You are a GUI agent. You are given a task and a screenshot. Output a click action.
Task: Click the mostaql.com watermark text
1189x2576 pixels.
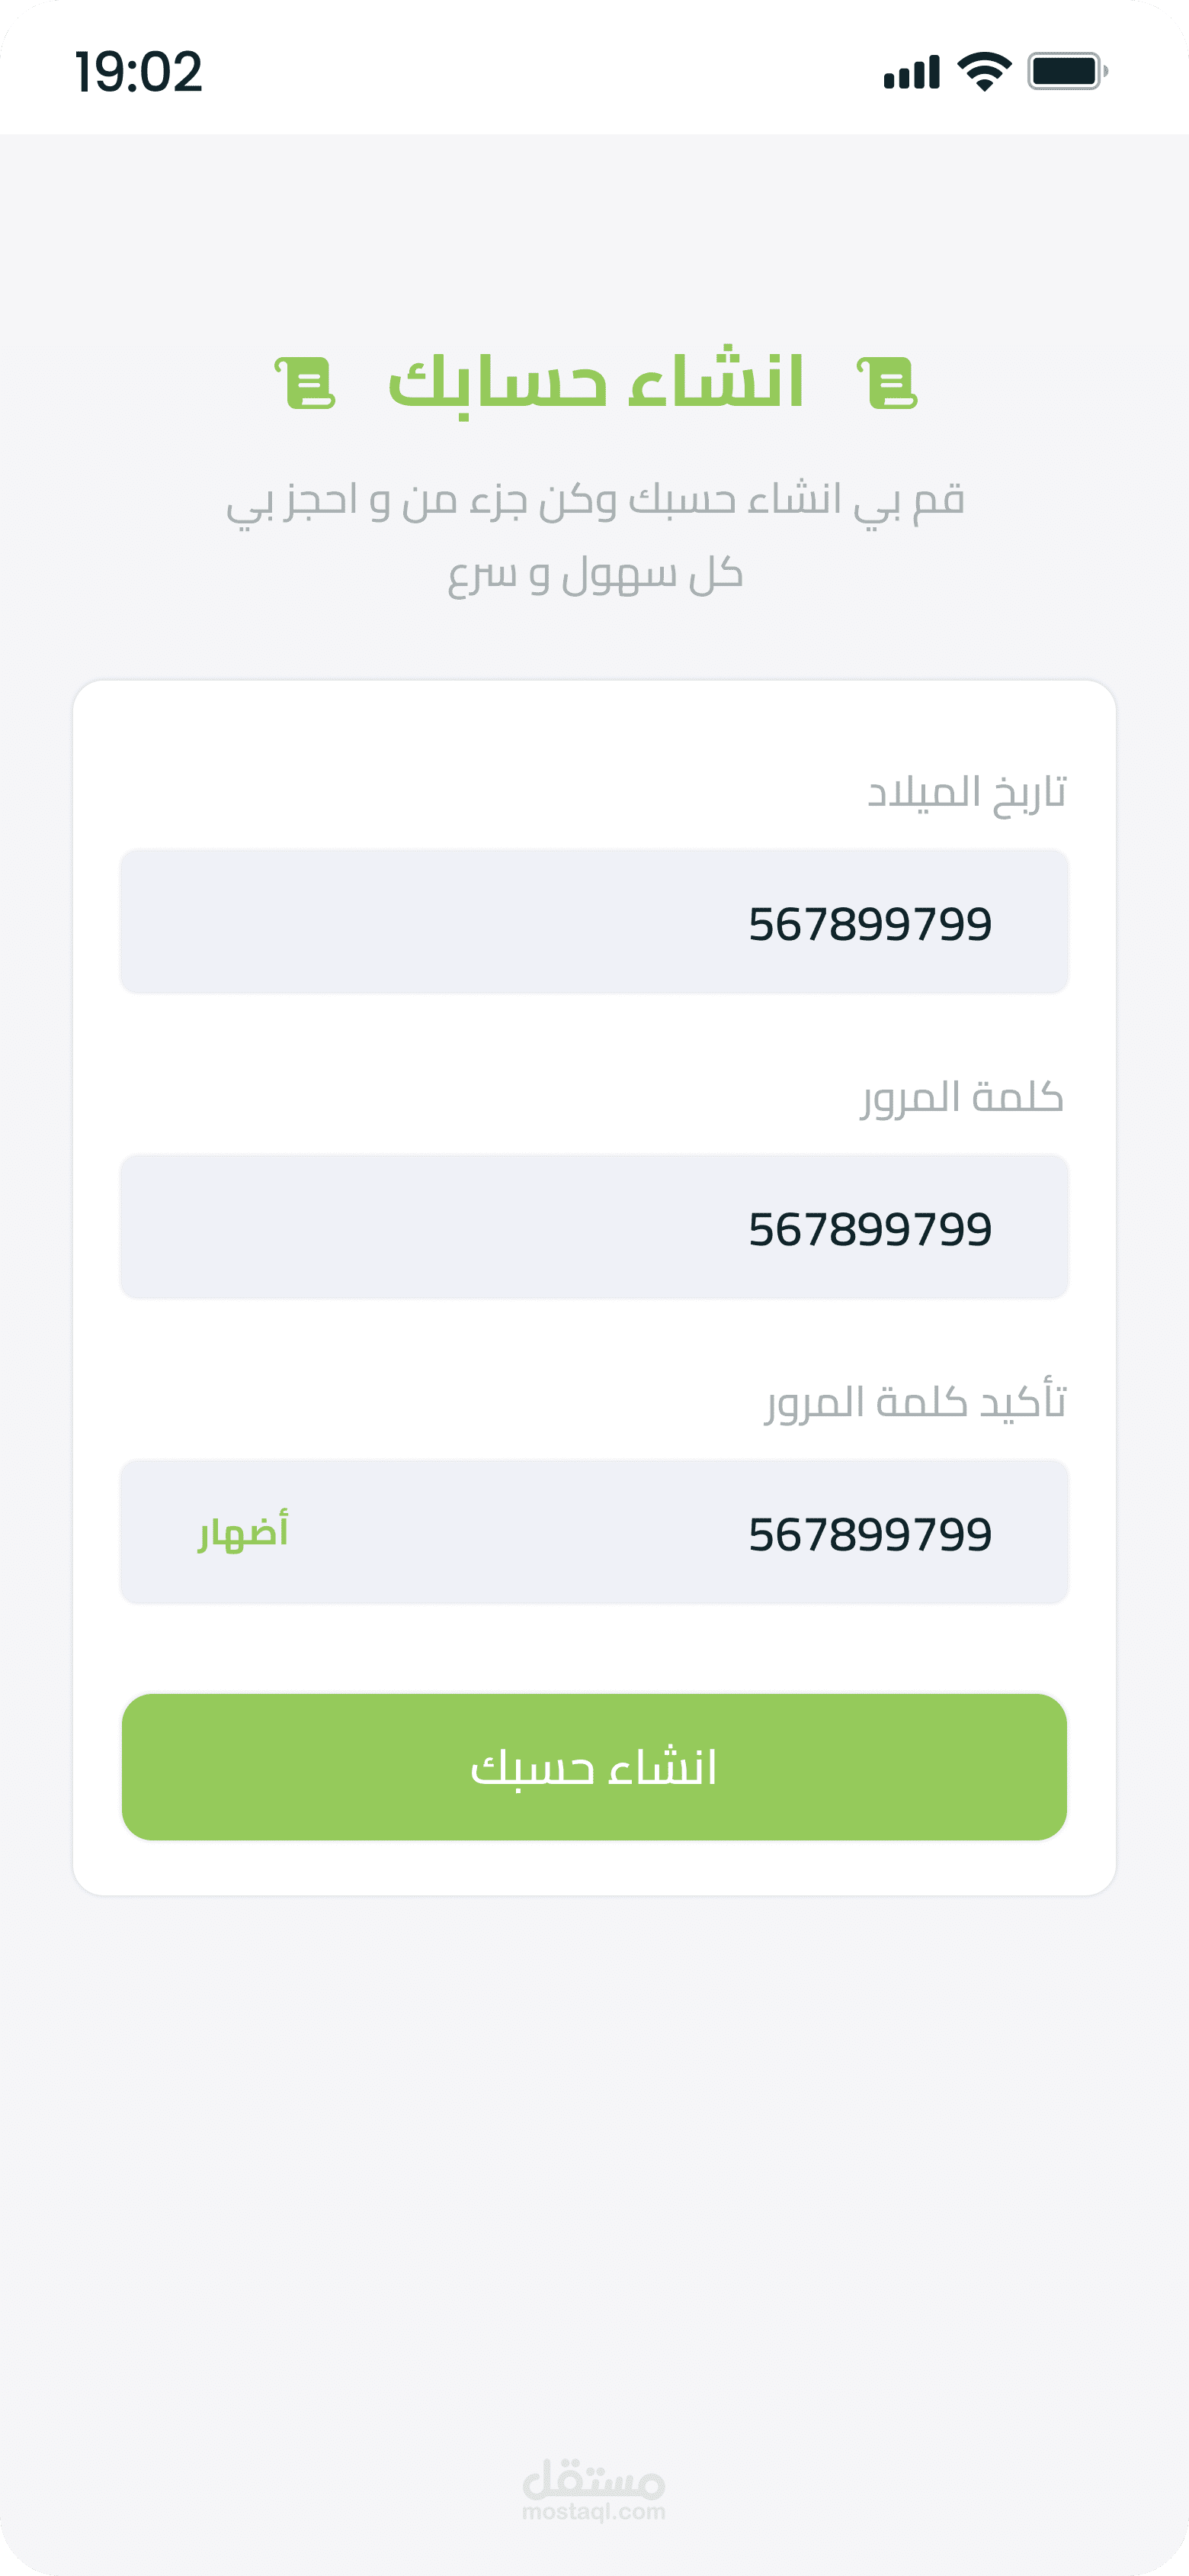tap(594, 2511)
